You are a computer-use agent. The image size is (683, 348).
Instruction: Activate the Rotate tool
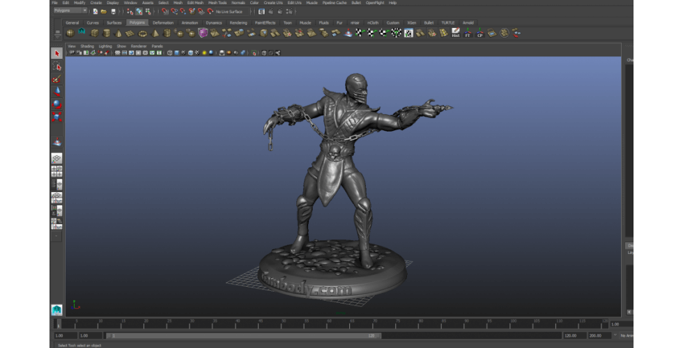[56, 104]
